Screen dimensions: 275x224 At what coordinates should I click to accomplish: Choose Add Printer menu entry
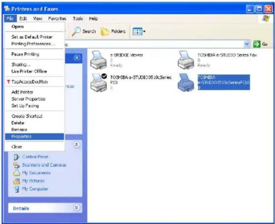pyautogui.click(x=35, y=92)
